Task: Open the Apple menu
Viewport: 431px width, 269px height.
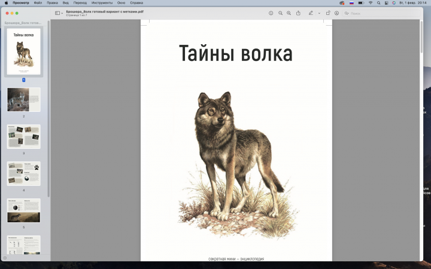Action: click(x=6, y=3)
